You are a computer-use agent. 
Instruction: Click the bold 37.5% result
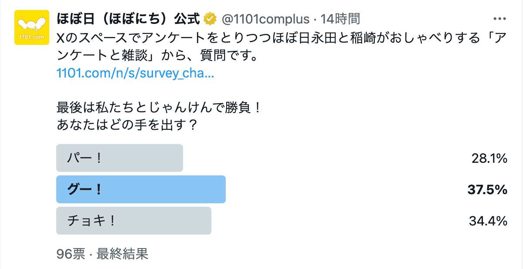tap(487, 190)
